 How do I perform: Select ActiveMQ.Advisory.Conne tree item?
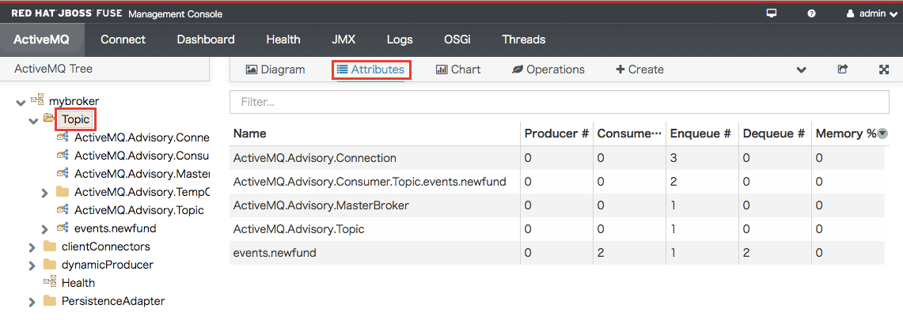coord(142,138)
